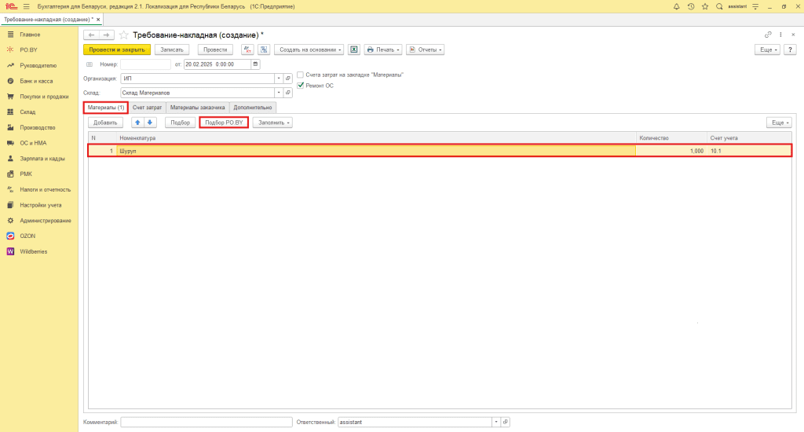804x432 pixels.
Task: Open Ответственный record with its open button
Action: 506,422
